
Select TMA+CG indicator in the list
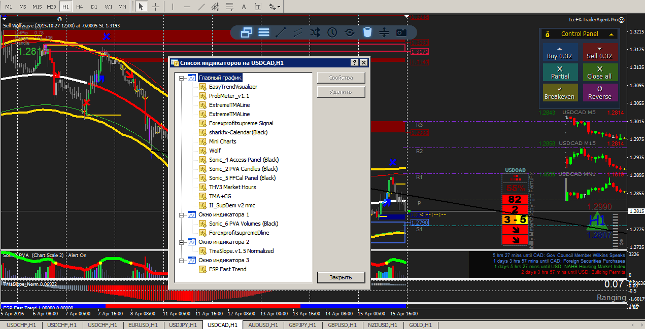pyautogui.click(x=220, y=196)
